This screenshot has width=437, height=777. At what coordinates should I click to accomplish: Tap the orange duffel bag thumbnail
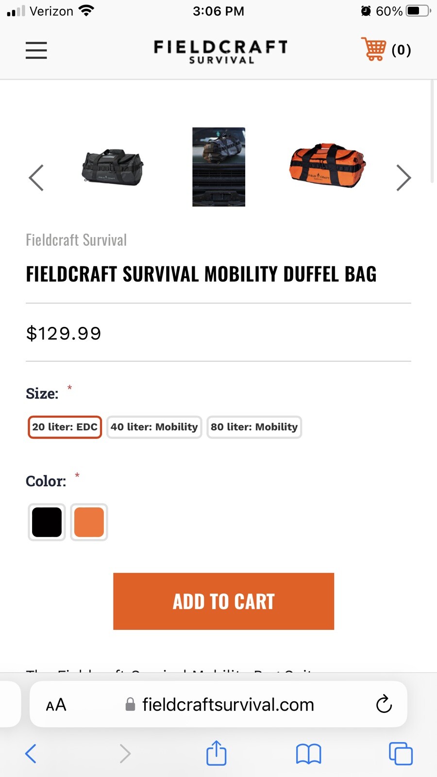(326, 167)
